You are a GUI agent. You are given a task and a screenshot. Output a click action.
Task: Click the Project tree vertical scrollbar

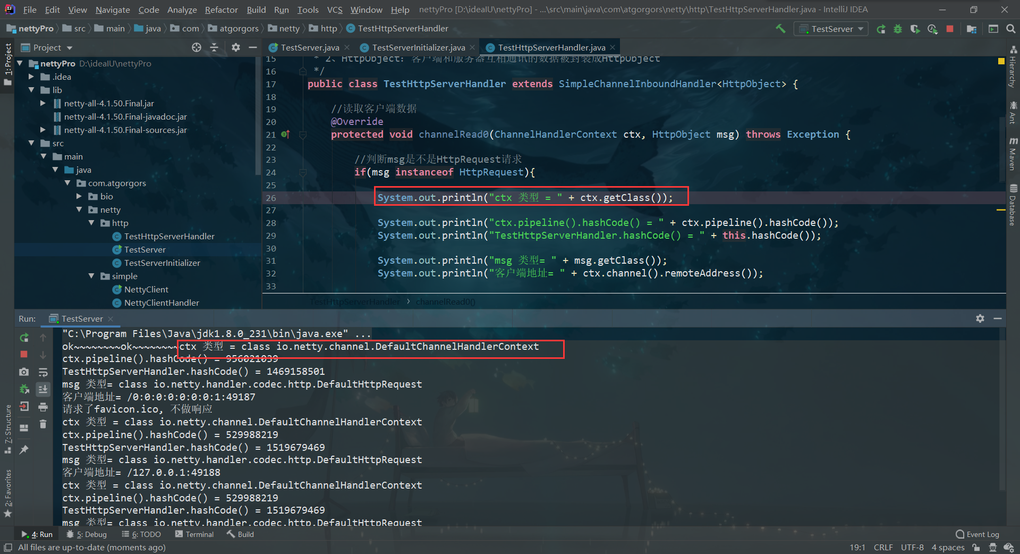pos(258,116)
